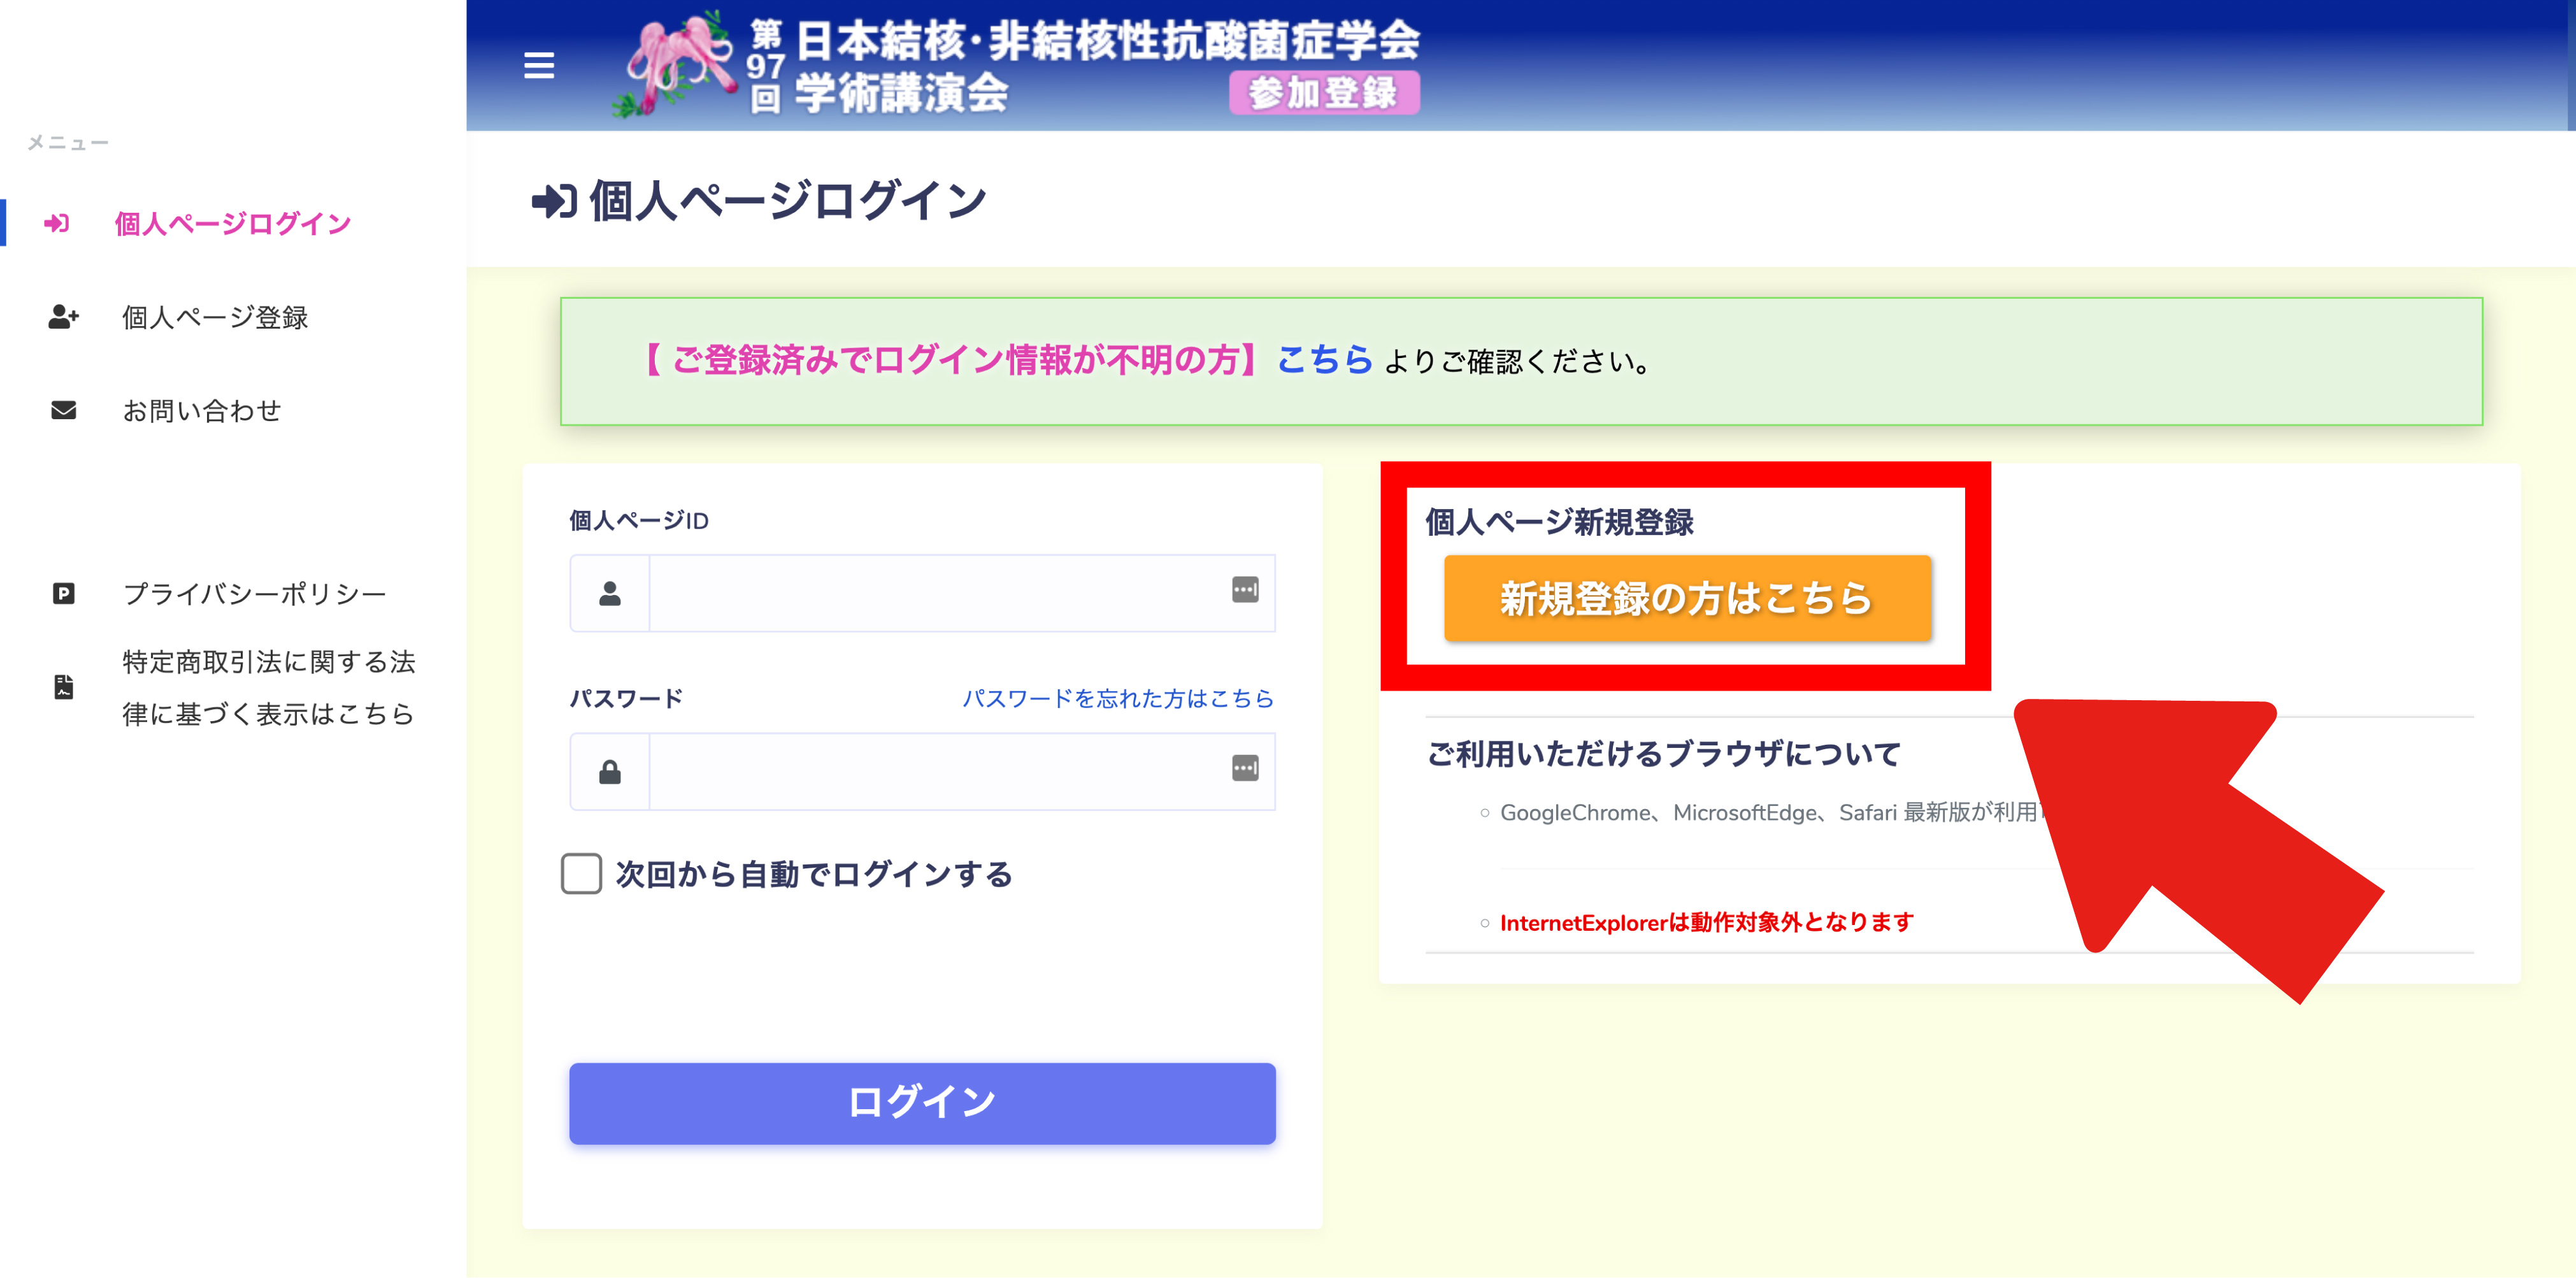
Task: Click the P icon for privacy policy
Action: [63, 594]
